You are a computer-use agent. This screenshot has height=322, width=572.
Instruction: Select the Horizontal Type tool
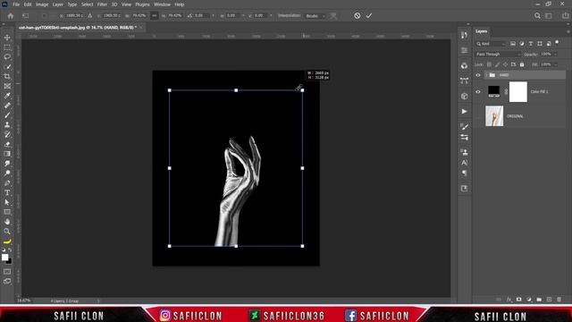click(7, 192)
